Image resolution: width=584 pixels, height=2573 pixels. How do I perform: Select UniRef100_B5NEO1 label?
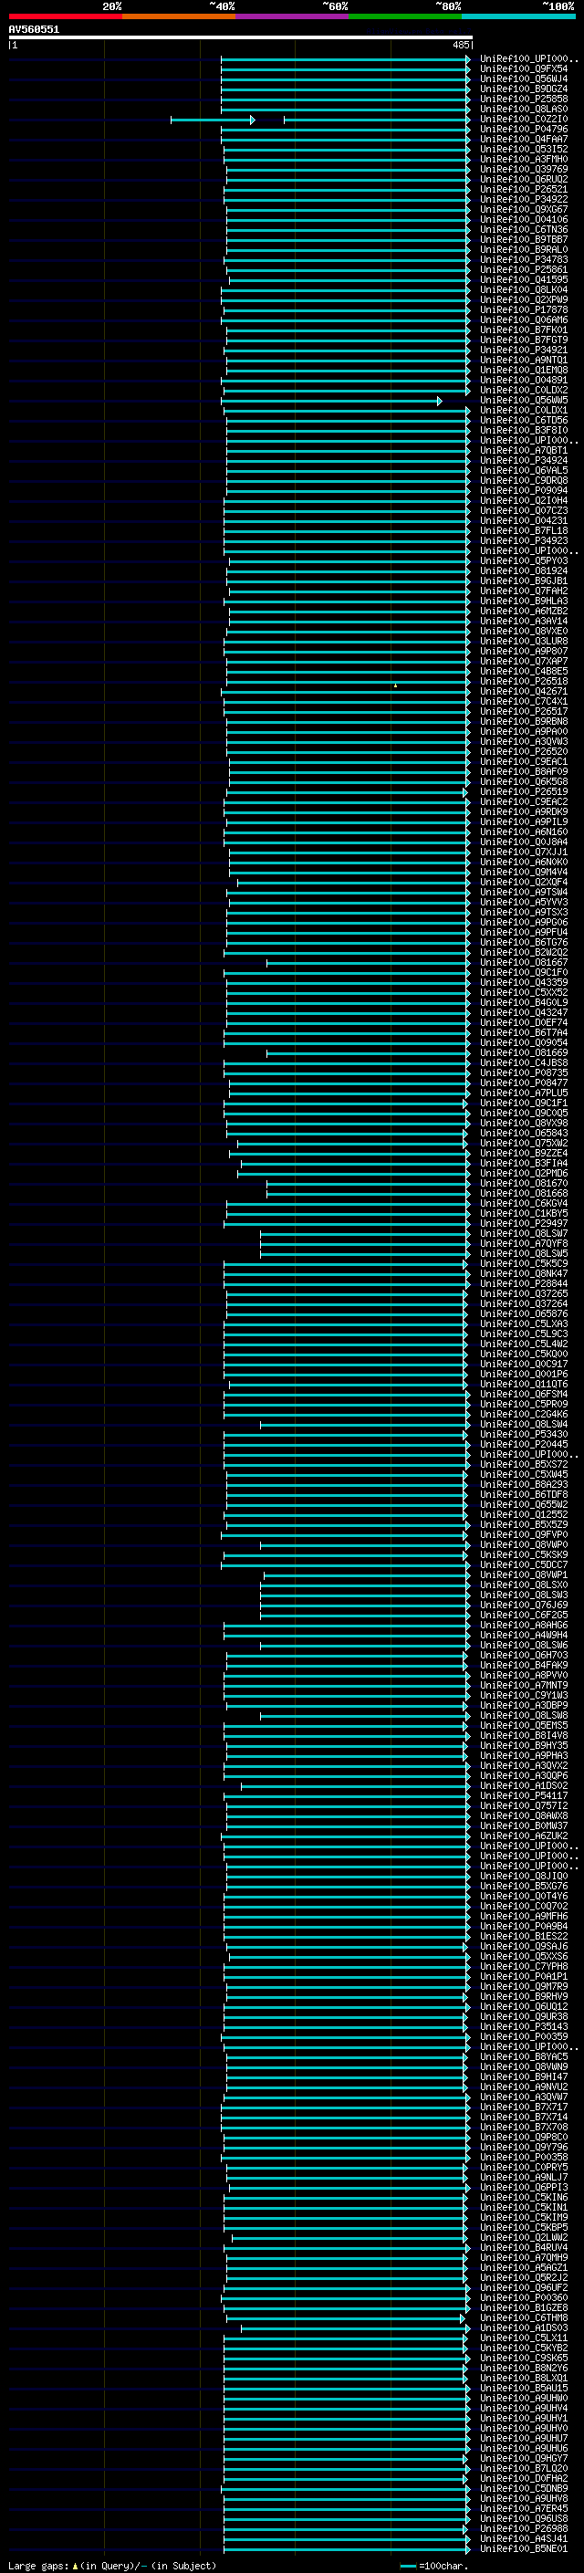pos(523,2548)
